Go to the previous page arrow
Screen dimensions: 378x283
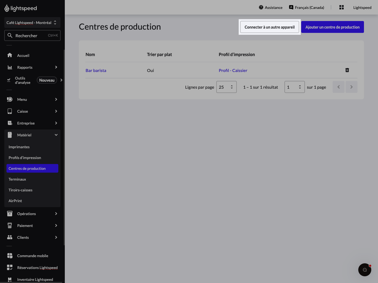pyautogui.click(x=339, y=87)
